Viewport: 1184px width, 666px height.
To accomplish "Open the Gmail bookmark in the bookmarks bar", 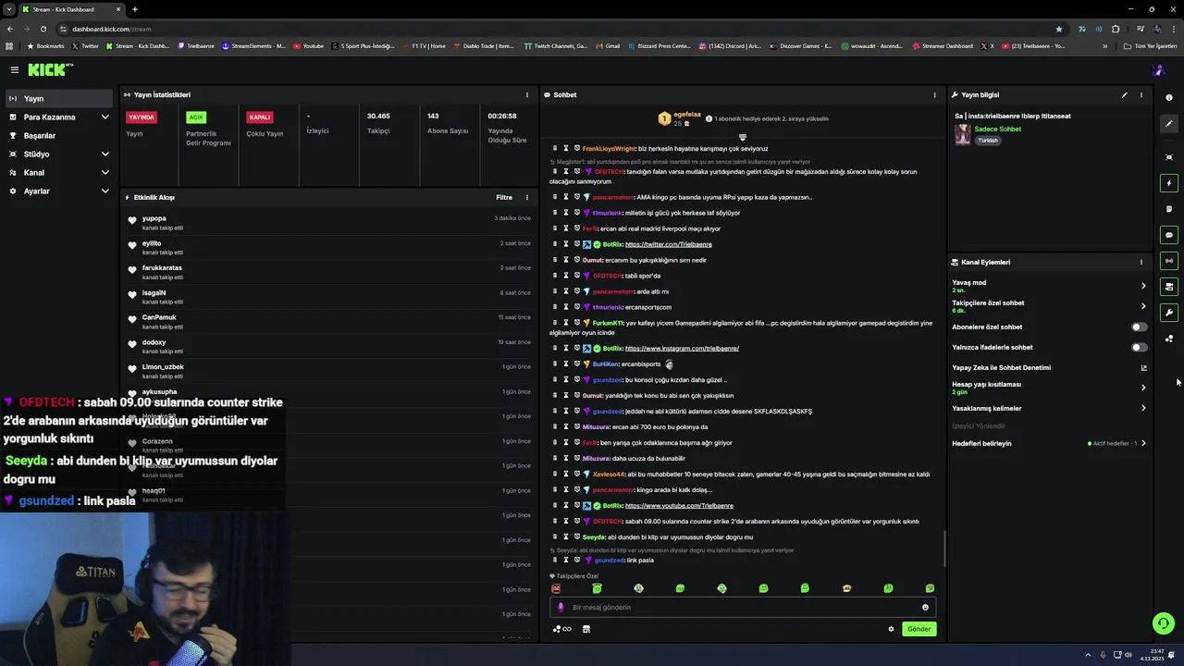I will point(608,45).
